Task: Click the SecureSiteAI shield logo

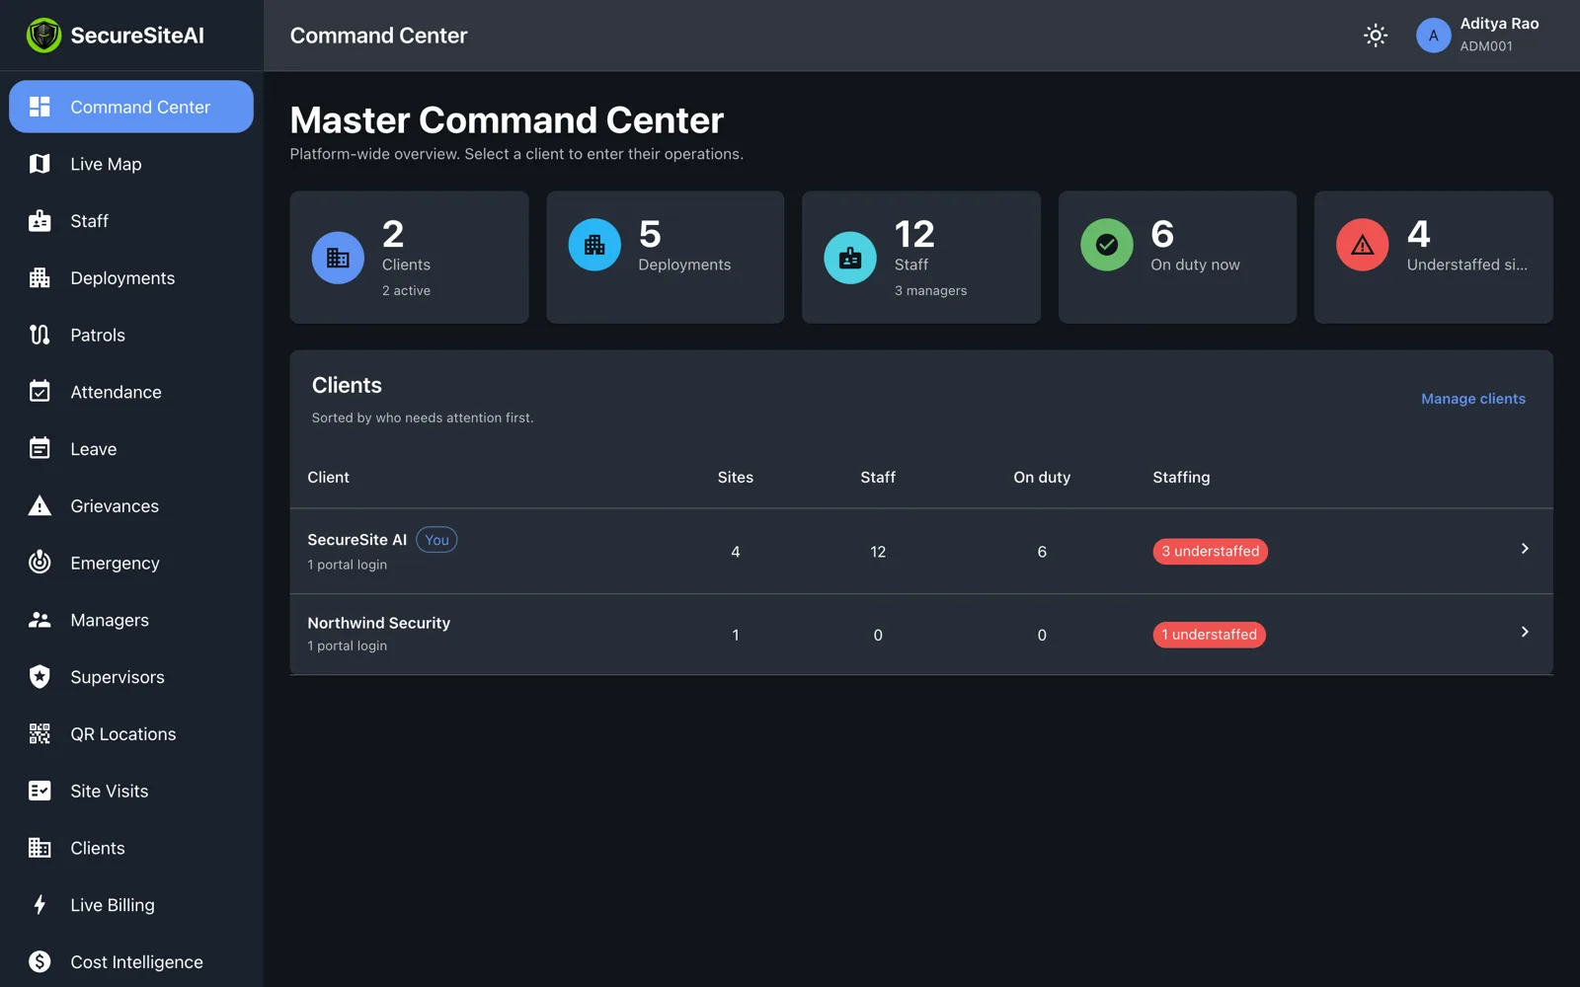Action: (x=43, y=36)
